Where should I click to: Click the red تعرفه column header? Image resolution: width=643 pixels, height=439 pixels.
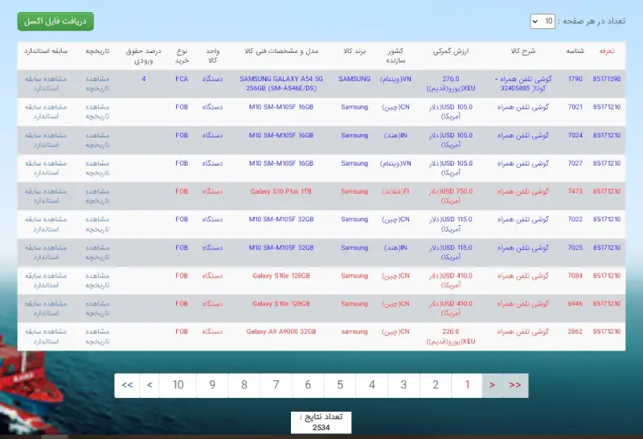[x=607, y=51]
